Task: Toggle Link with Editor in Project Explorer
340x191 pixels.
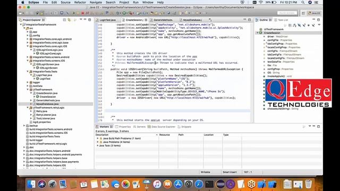Action: coord(69,20)
